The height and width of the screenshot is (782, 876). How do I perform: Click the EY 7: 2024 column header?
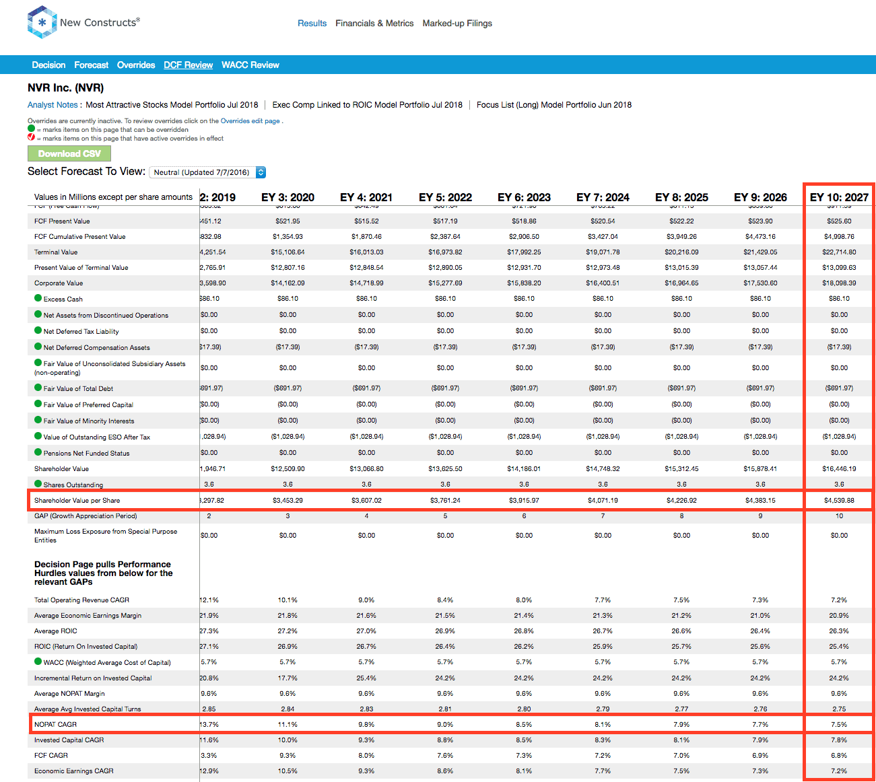(603, 197)
